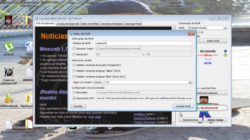Enable the Resolución checkbox
Viewport: 250px width, 140px height.
pos(74,54)
